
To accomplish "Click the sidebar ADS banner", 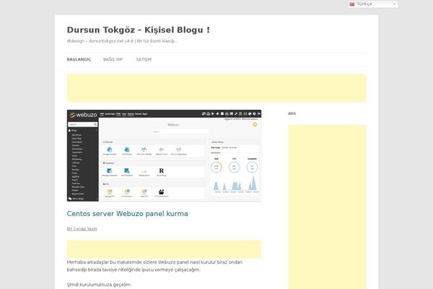I will pyautogui.click(x=327, y=207).
